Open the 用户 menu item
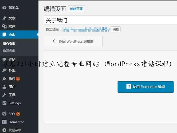The height and width of the screenshot is (133, 177). pyautogui.click(x=19, y=87)
